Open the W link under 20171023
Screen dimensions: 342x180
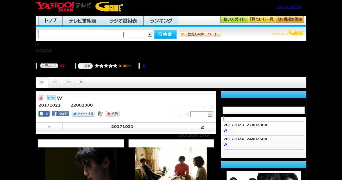coord(229,131)
